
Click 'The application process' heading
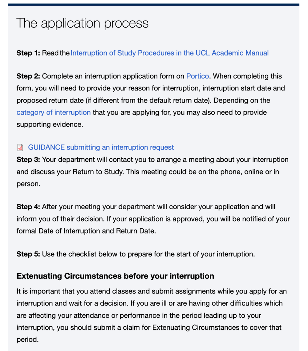(82, 23)
